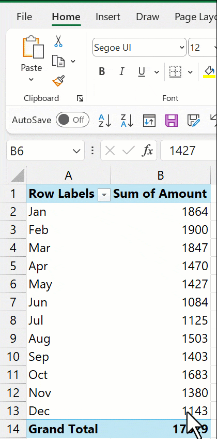The image size is (217, 439).
Task: Switch to the Insert tab
Action: (108, 17)
